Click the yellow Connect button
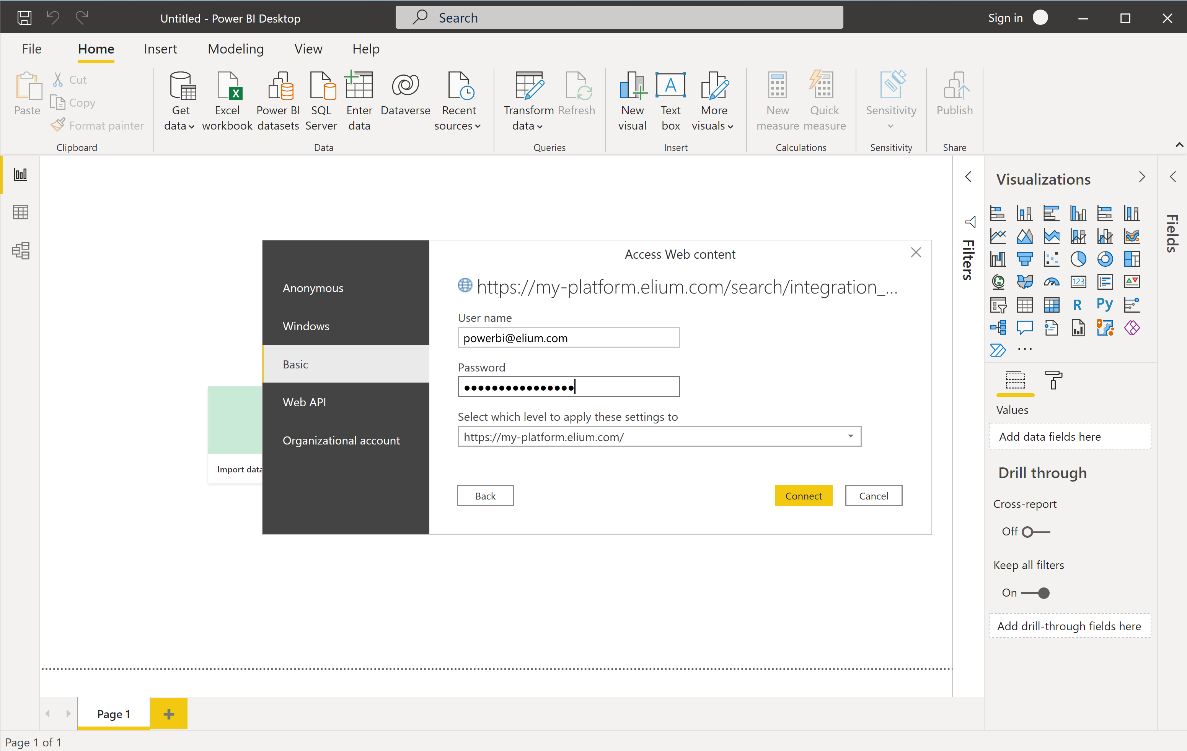Screen dimensions: 1187x751 pyautogui.click(x=804, y=495)
